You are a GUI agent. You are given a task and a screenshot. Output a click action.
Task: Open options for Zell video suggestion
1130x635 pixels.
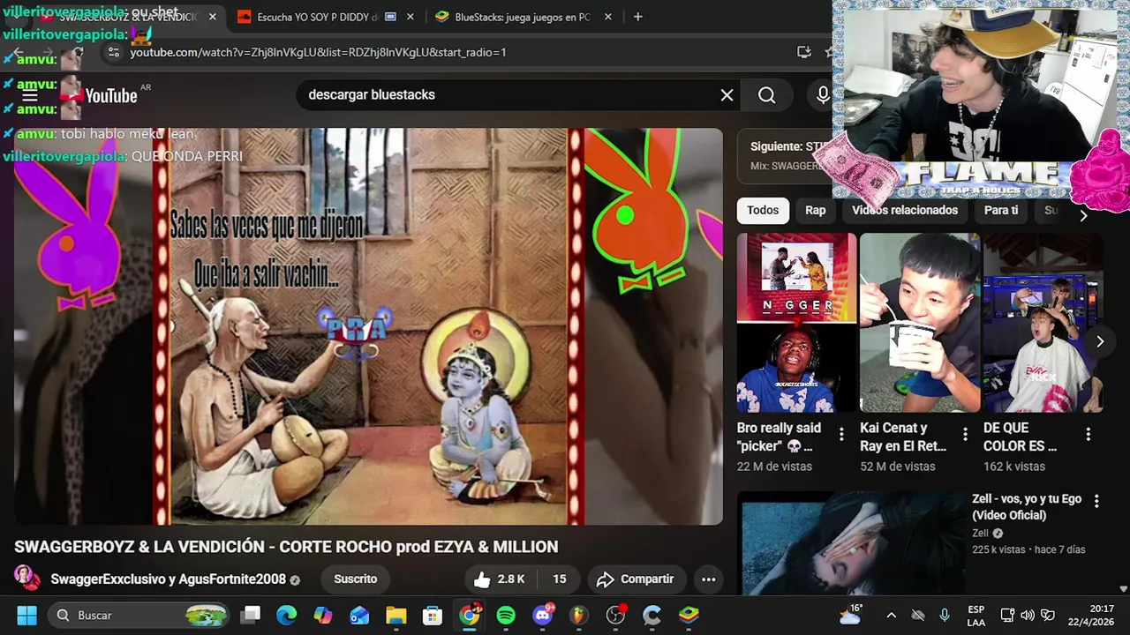tap(1096, 501)
